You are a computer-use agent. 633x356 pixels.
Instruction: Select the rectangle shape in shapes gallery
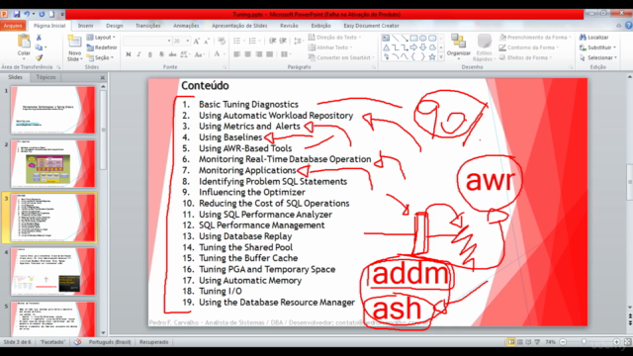pos(413,39)
